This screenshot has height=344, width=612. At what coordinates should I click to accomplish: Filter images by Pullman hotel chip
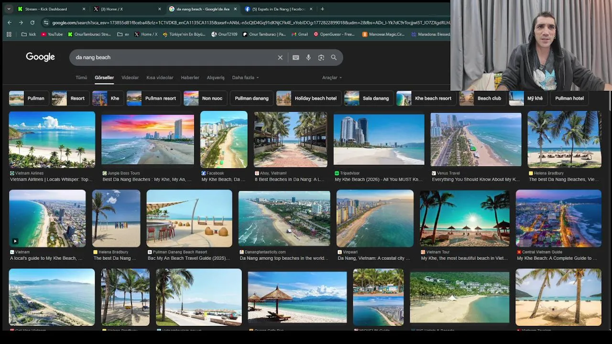point(569,98)
